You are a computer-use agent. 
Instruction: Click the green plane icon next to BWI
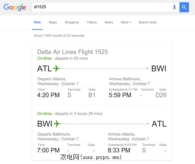point(57,124)
